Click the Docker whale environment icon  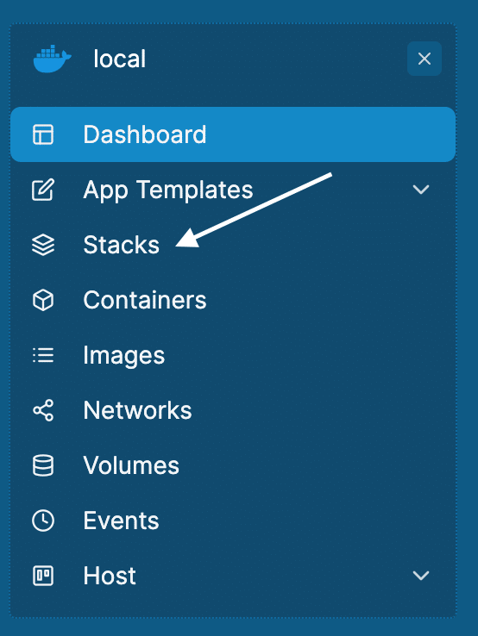click(53, 59)
